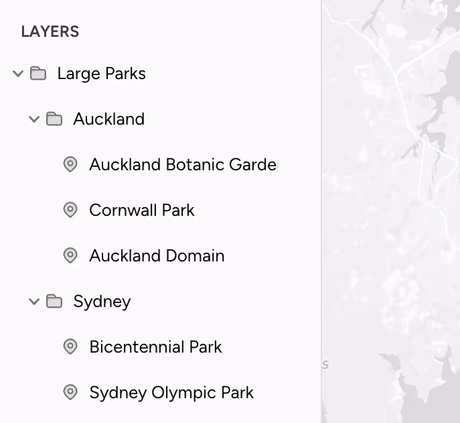Click the Bicentennial Park pin icon
This screenshot has height=423, width=460.
coord(70,347)
